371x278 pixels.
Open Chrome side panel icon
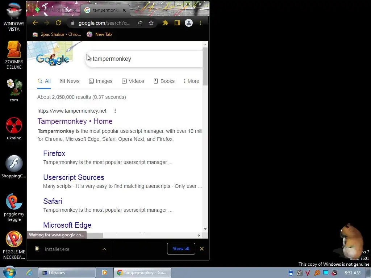click(x=177, y=23)
